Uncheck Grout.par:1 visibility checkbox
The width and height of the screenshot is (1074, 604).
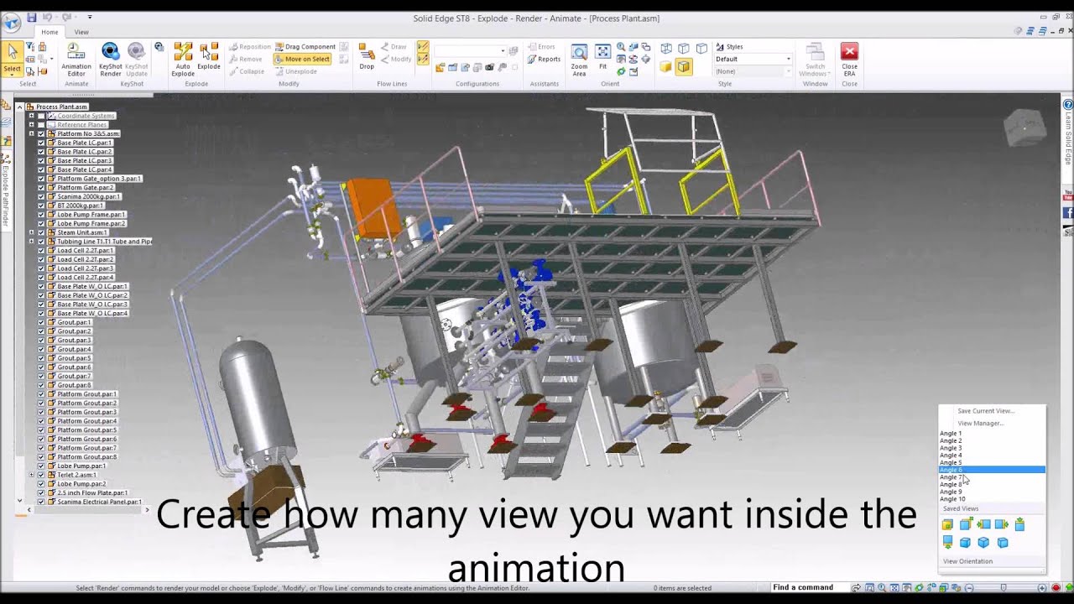pos(41,322)
